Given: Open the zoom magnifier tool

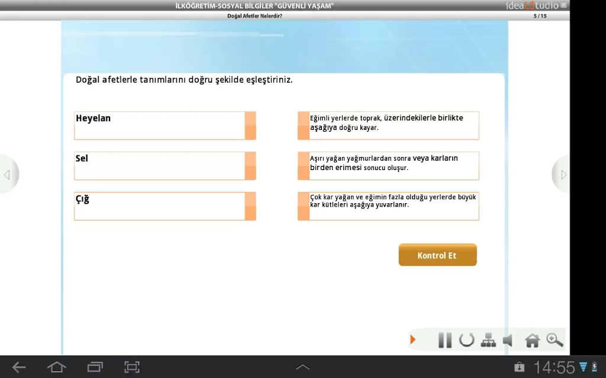Looking at the screenshot, I should tap(555, 340).
